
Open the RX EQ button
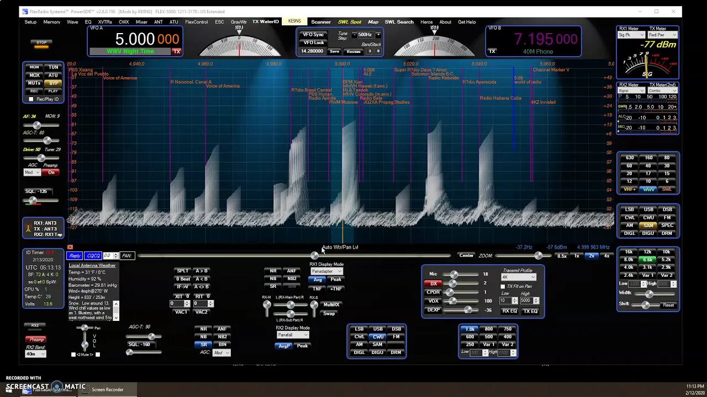[x=509, y=311]
